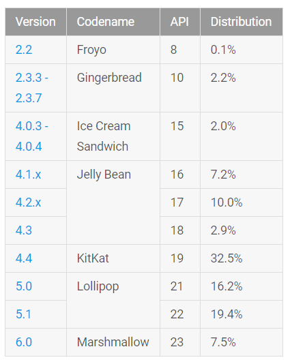
Task: Open the 4.3 version link
Action: pyautogui.click(x=24, y=230)
